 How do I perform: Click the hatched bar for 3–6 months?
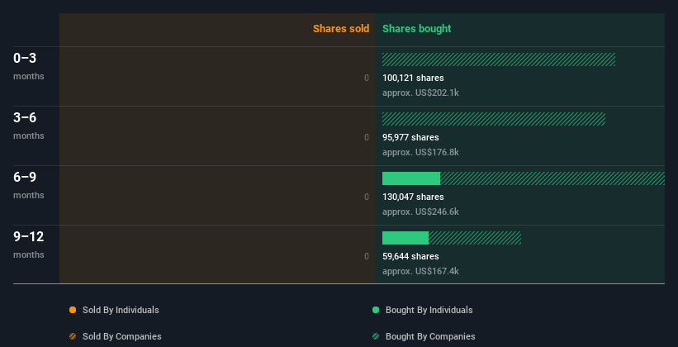tap(494, 119)
